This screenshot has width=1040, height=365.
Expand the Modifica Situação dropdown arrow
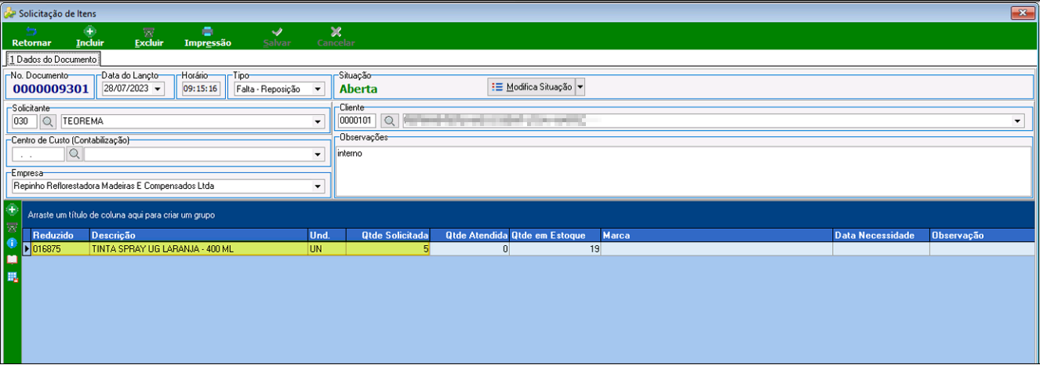580,87
